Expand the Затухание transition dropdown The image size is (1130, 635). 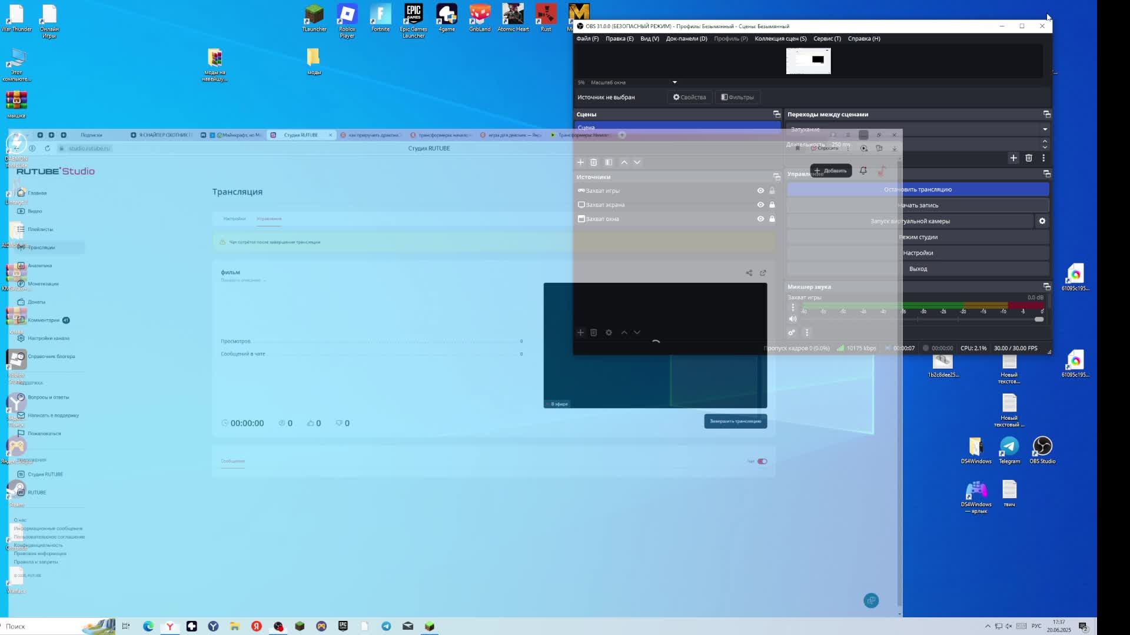tap(1045, 129)
